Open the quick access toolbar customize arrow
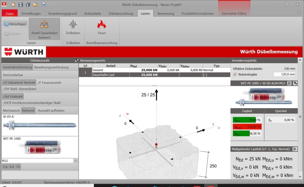This screenshot has height=187, width=304. coord(52,4)
